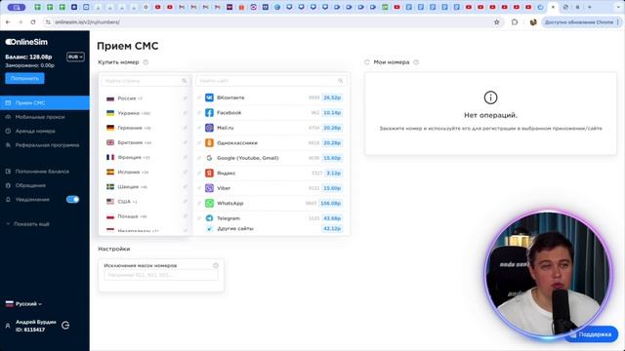Choose the Швеция flag icon
Image resolution: width=625 pixels, height=351 pixels.
click(110, 186)
